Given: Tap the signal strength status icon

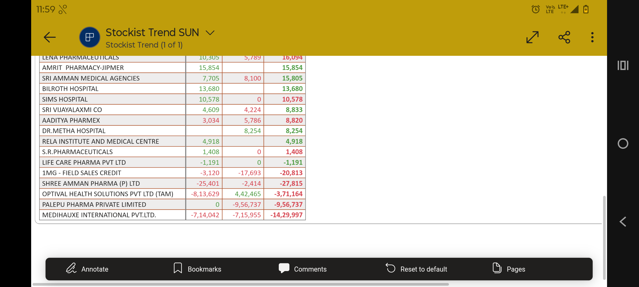Looking at the screenshot, I should click(575, 9).
